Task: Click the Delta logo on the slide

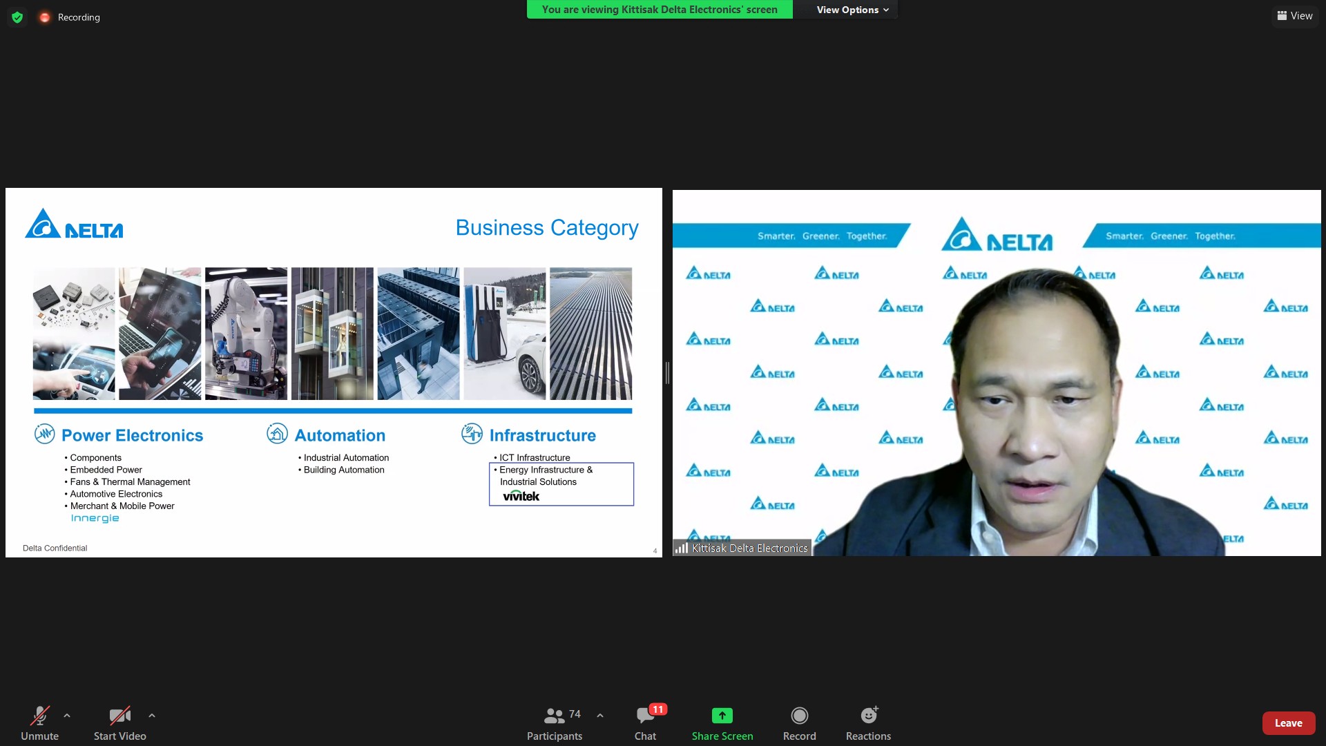Action: click(74, 224)
